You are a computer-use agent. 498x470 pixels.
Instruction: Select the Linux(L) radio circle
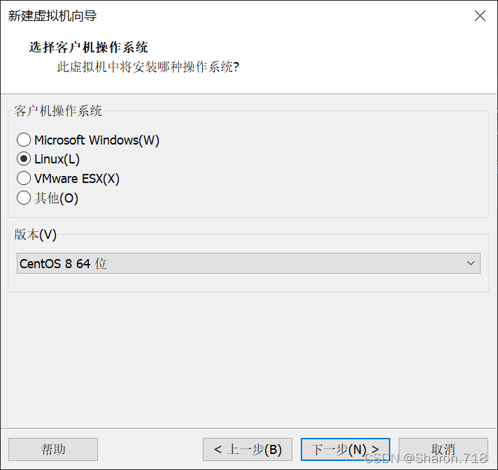click(x=24, y=159)
